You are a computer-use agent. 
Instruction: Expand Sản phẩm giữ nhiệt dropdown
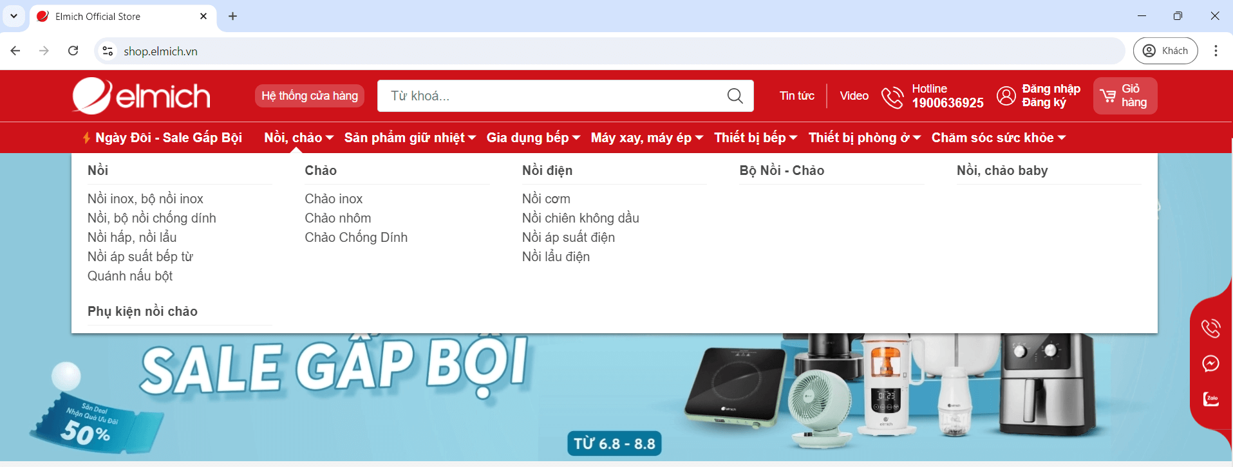(410, 138)
